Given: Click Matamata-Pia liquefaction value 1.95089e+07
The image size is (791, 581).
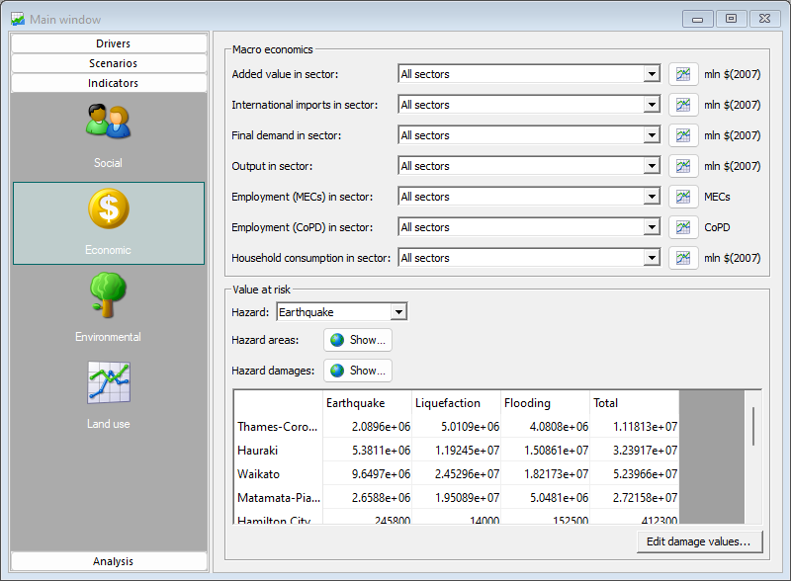Looking at the screenshot, I should 457,498.
